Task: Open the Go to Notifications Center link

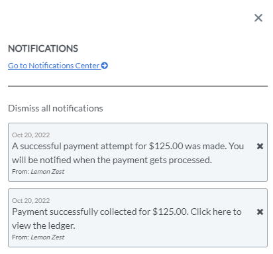Action: pos(58,66)
